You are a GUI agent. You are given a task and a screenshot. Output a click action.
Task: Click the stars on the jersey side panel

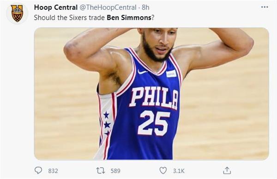click(x=107, y=123)
